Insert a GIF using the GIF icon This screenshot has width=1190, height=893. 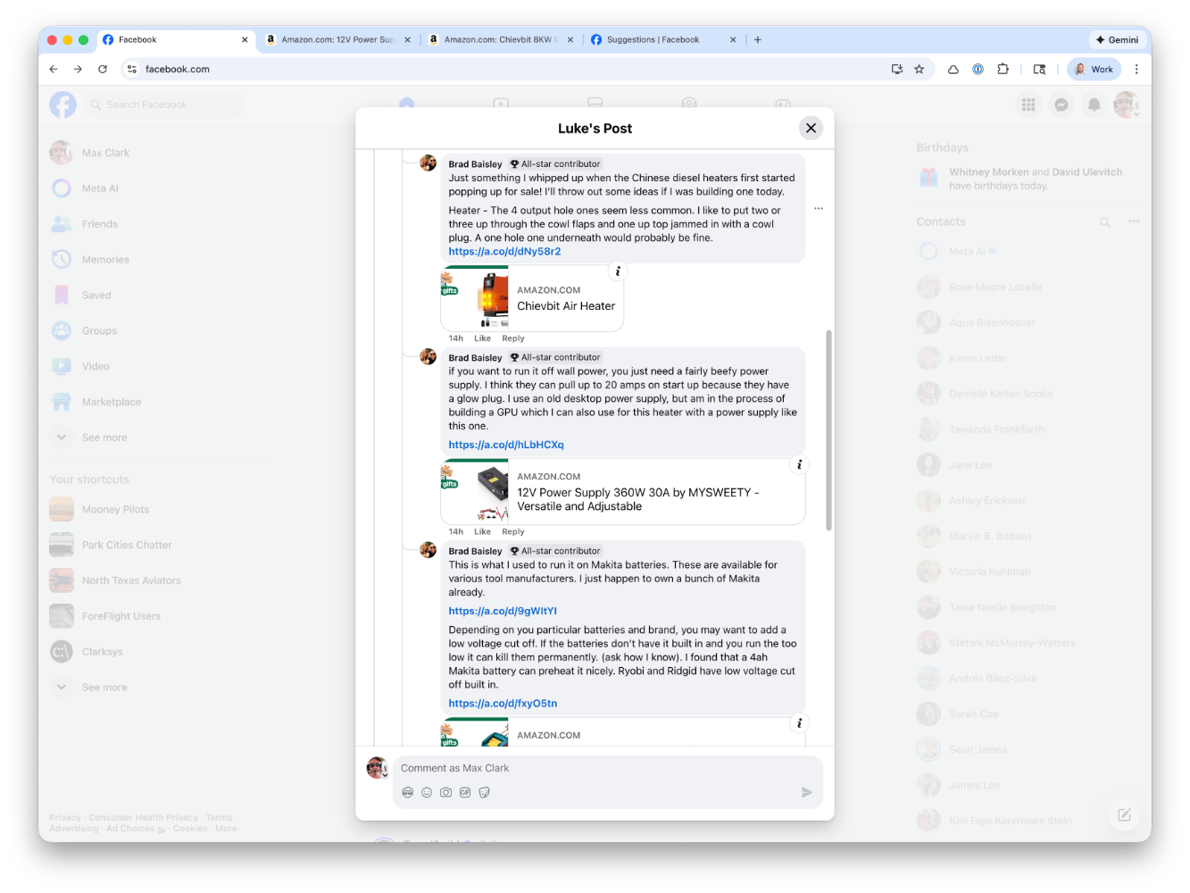click(465, 792)
